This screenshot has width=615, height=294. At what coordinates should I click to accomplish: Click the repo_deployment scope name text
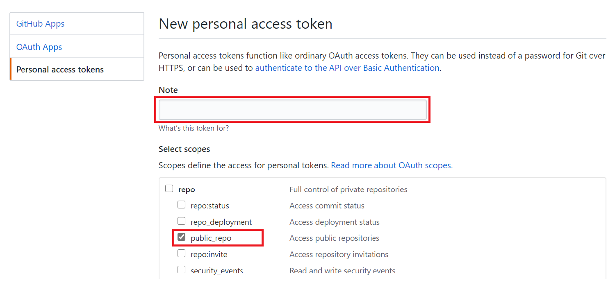click(x=221, y=222)
